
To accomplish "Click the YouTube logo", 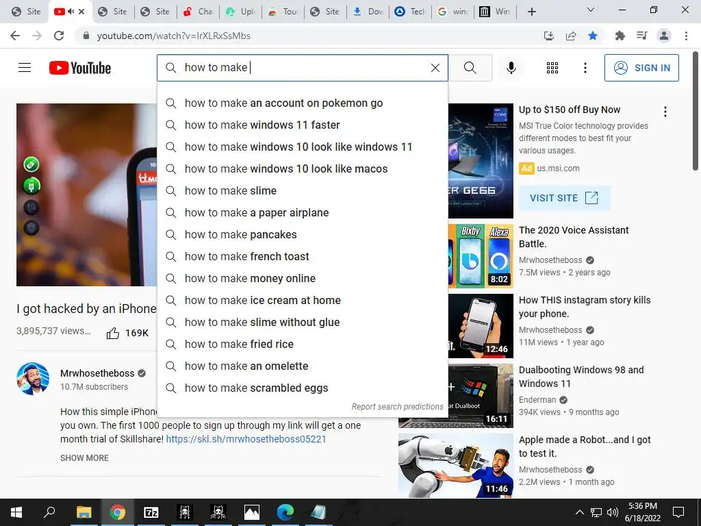I will click(80, 68).
